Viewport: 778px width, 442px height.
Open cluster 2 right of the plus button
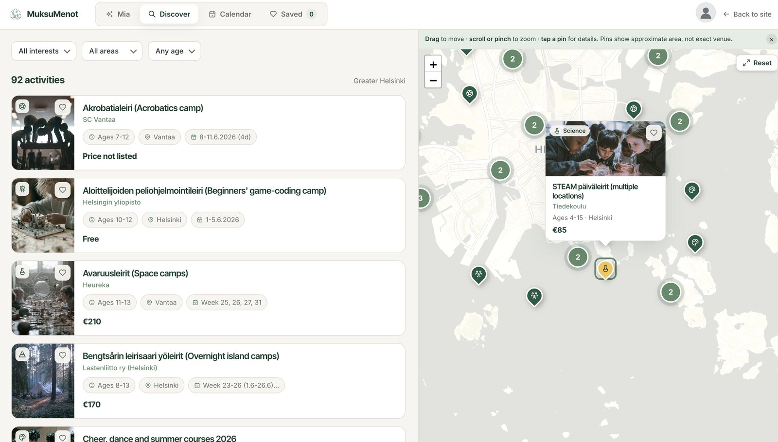[x=513, y=59]
